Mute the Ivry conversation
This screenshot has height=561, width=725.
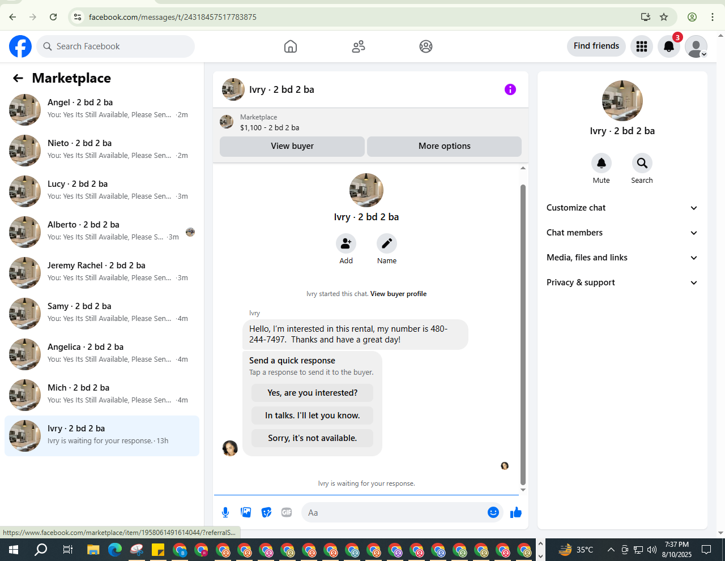click(x=602, y=163)
